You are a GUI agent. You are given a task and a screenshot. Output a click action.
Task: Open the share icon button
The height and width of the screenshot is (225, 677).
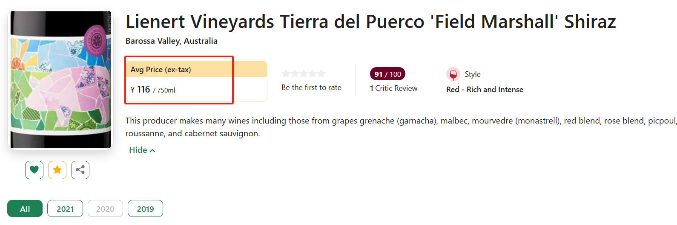pyautogui.click(x=80, y=170)
